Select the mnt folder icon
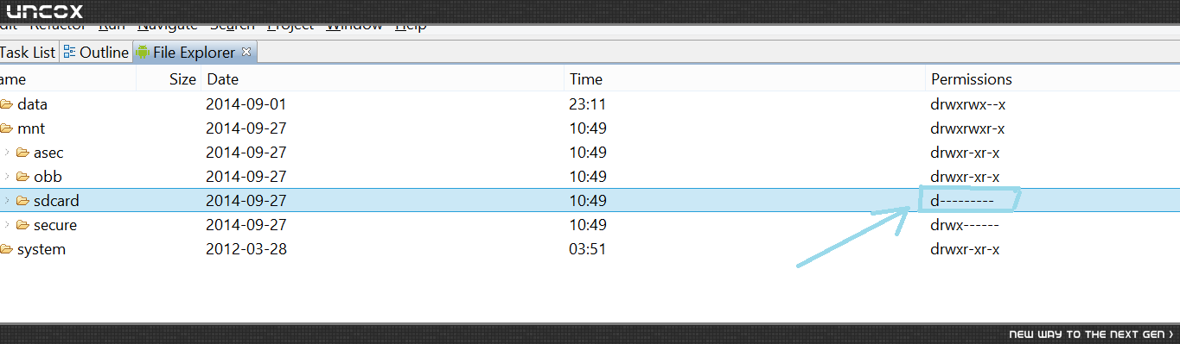Screen dimensions: 1180x344 click(x=7, y=128)
